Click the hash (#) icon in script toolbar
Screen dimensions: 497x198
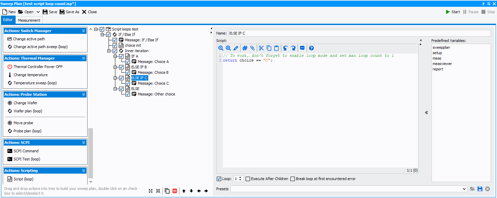click(x=245, y=48)
